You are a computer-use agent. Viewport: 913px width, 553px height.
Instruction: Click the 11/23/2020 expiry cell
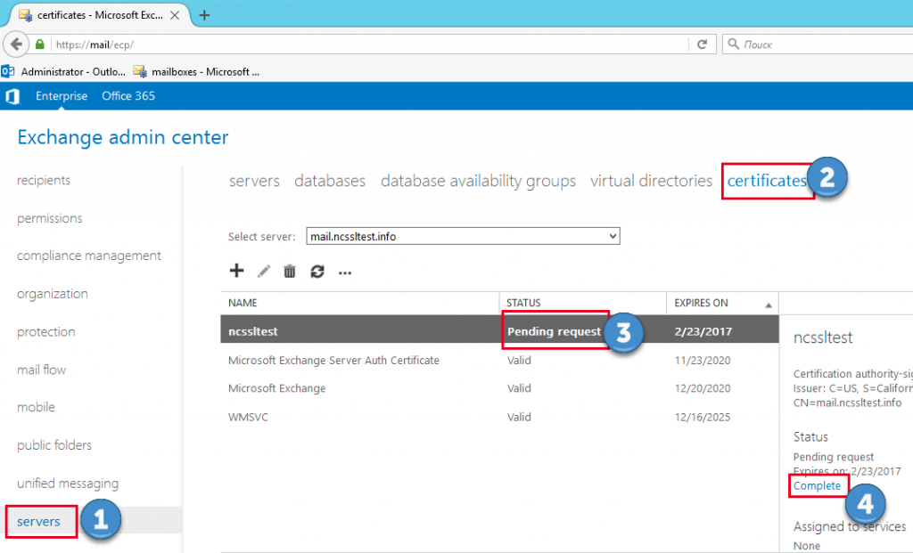[x=703, y=360]
